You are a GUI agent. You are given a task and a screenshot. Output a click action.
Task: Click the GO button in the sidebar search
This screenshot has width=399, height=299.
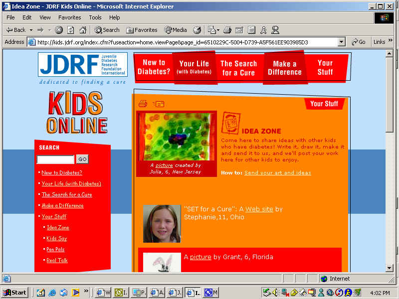coord(82,159)
